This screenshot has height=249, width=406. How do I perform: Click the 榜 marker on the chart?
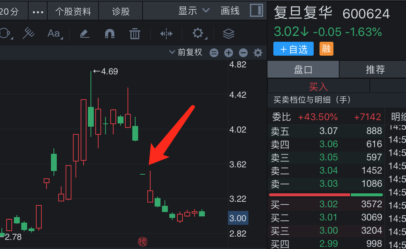(142, 241)
